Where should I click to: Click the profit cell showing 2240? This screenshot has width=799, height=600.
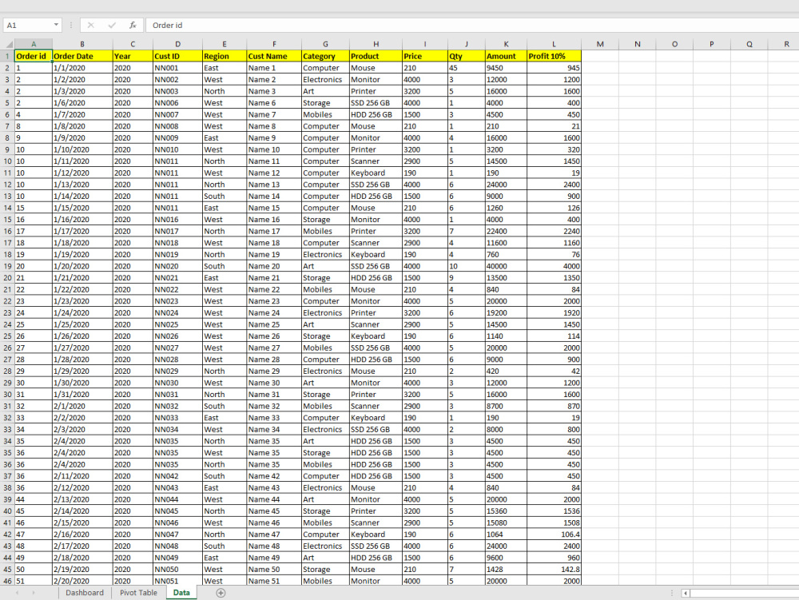coord(554,231)
